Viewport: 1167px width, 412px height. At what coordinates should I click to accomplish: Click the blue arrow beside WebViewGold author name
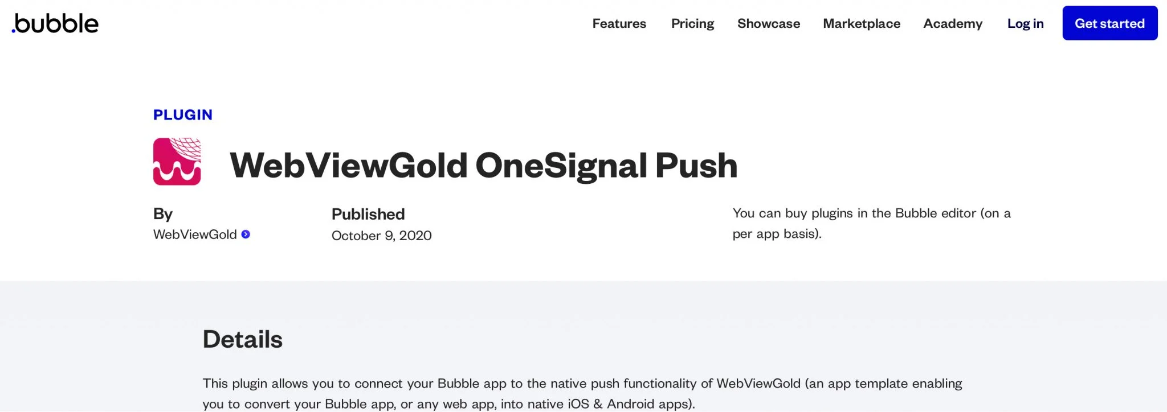pyautogui.click(x=245, y=234)
